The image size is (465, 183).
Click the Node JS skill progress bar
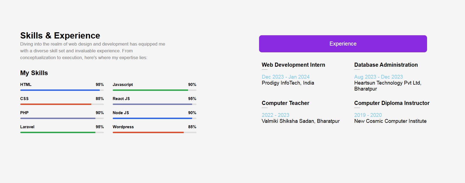click(x=154, y=118)
